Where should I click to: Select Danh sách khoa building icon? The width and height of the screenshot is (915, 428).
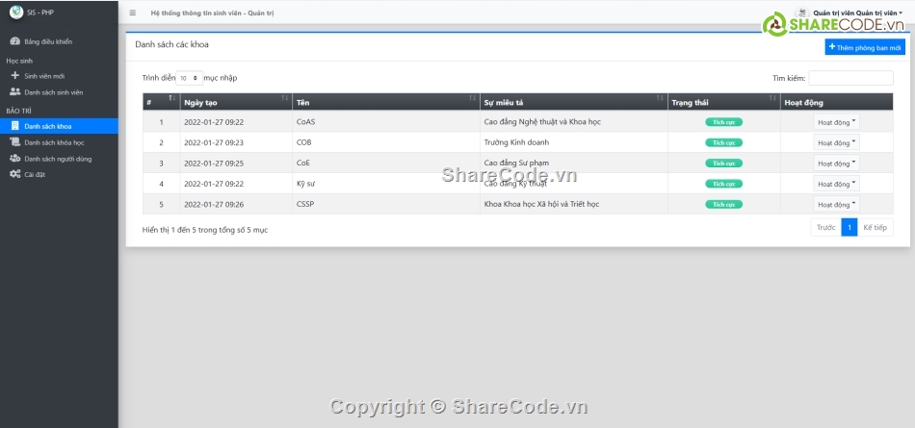[x=14, y=126]
